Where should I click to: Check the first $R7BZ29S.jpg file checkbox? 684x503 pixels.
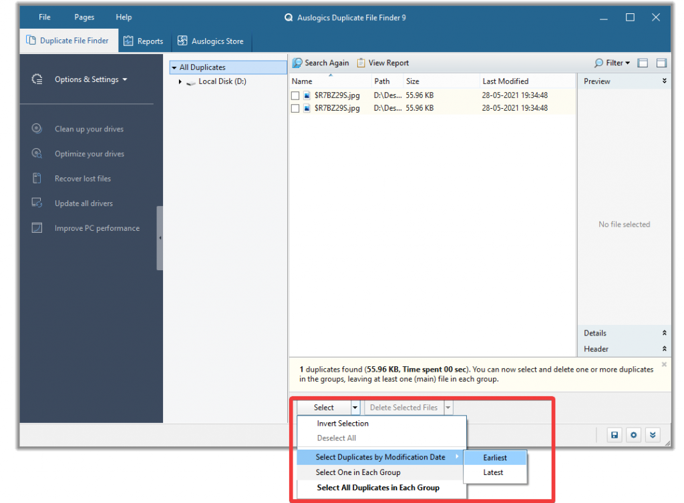click(x=295, y=95)
